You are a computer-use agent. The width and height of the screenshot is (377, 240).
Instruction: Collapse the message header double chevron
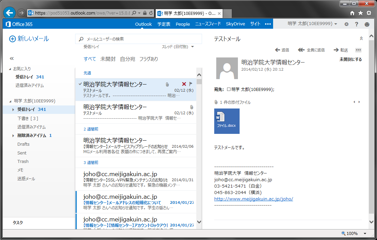[x=361, y=39]
